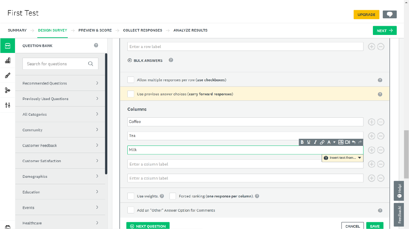
Task: Open the Question Bank sidebar icon
Action: tap(7, 45)
